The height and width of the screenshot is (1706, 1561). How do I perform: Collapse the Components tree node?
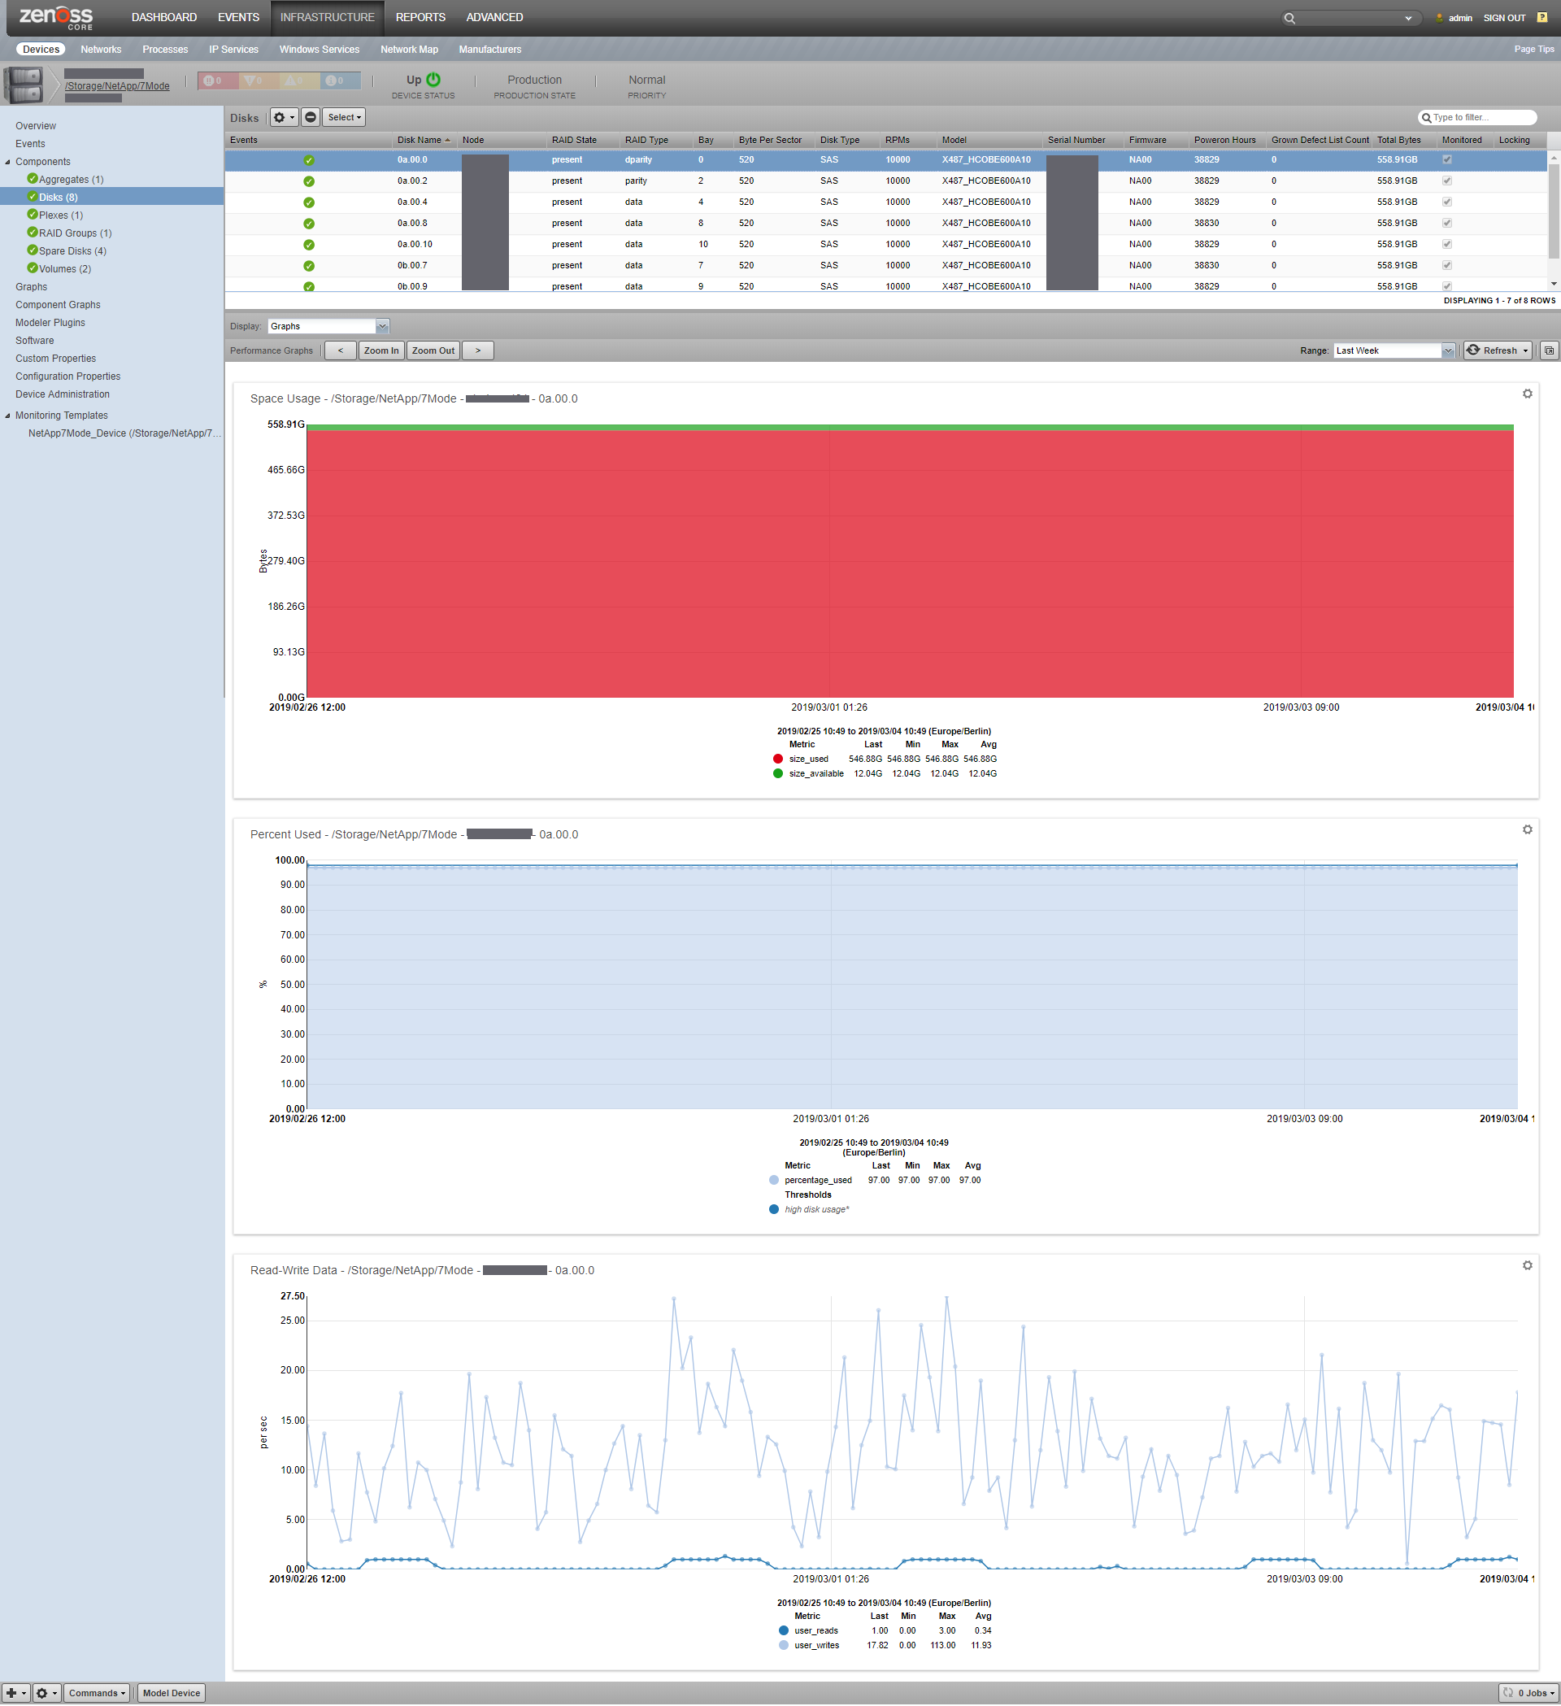[x=7, y=162]
